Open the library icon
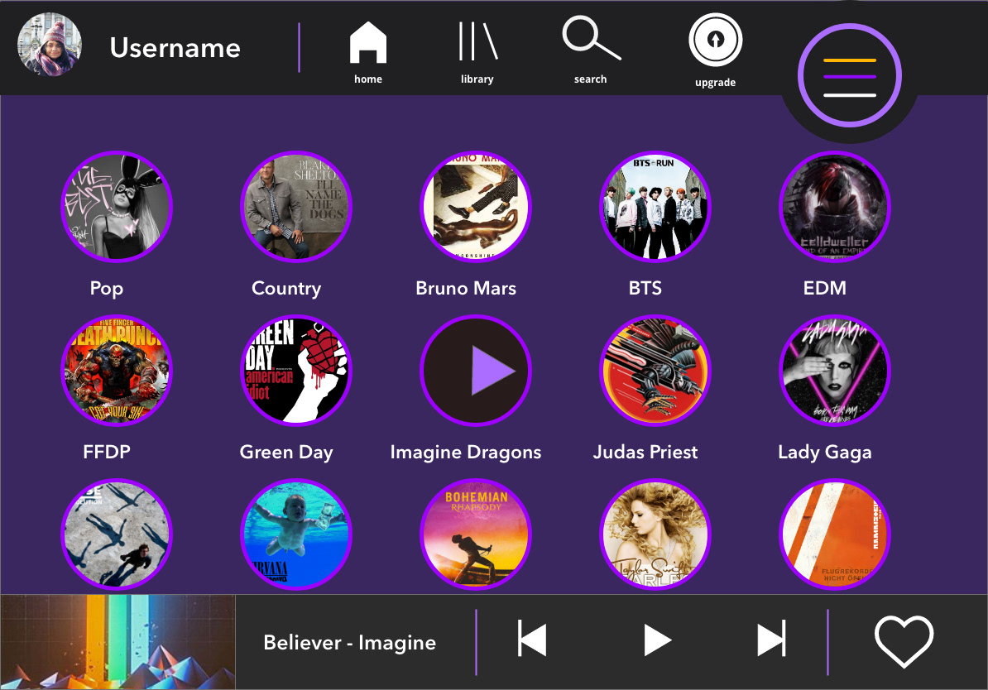 click(x=477, y=41)
